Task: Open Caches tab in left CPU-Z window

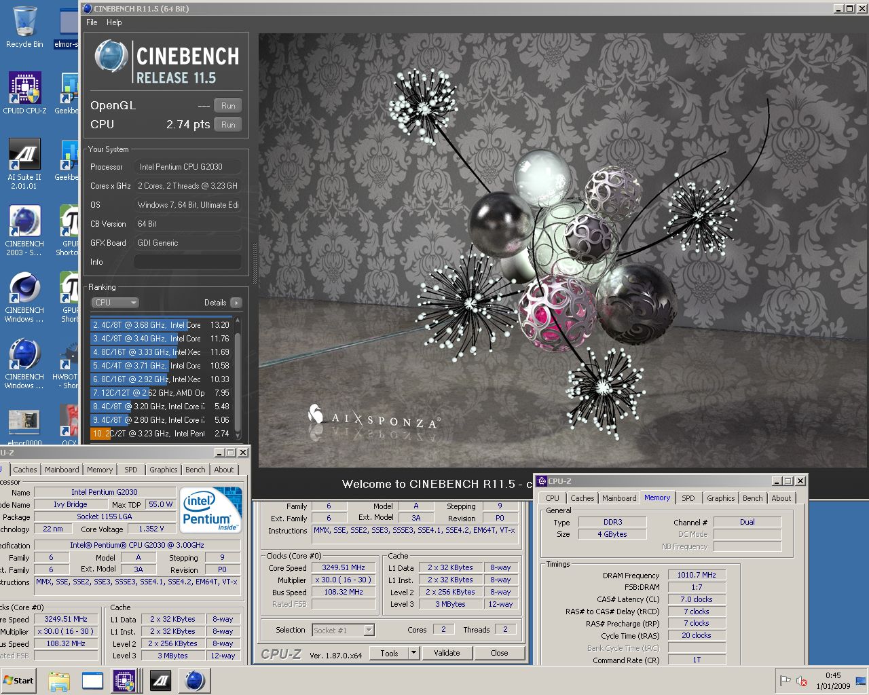Action: coord(25,470)
